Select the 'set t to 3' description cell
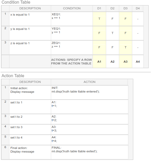 tap(30, 129)
